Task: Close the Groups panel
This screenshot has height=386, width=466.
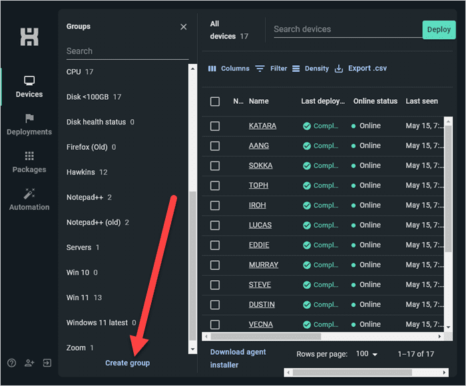Action: (184, 27)
